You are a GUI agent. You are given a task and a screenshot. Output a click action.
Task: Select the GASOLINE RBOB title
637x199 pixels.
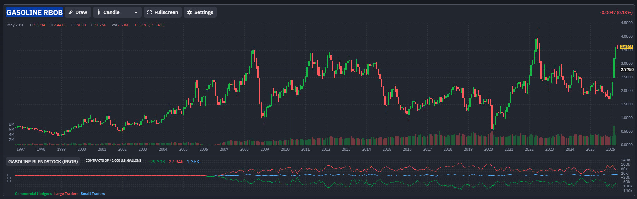(x=35, y=13)
